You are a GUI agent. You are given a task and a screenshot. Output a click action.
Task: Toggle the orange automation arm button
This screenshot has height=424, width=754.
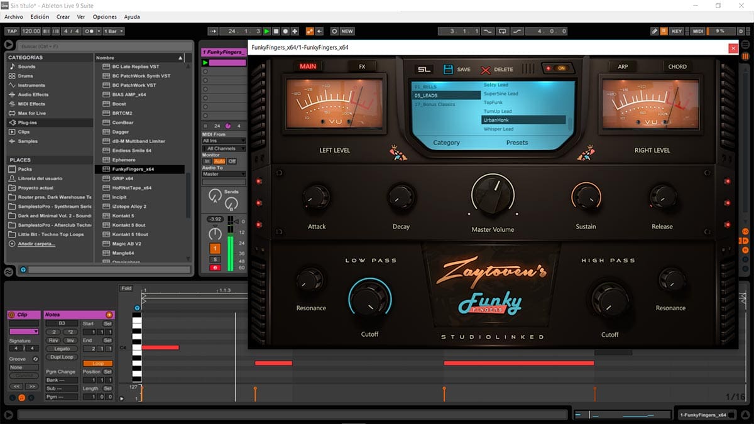(x=310, y=31)
